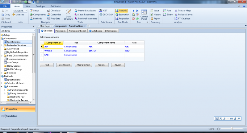Screen dimensions: 247x133
Task: Click the navigation tree horizontal scrollbar
Action: click(18, 103)
